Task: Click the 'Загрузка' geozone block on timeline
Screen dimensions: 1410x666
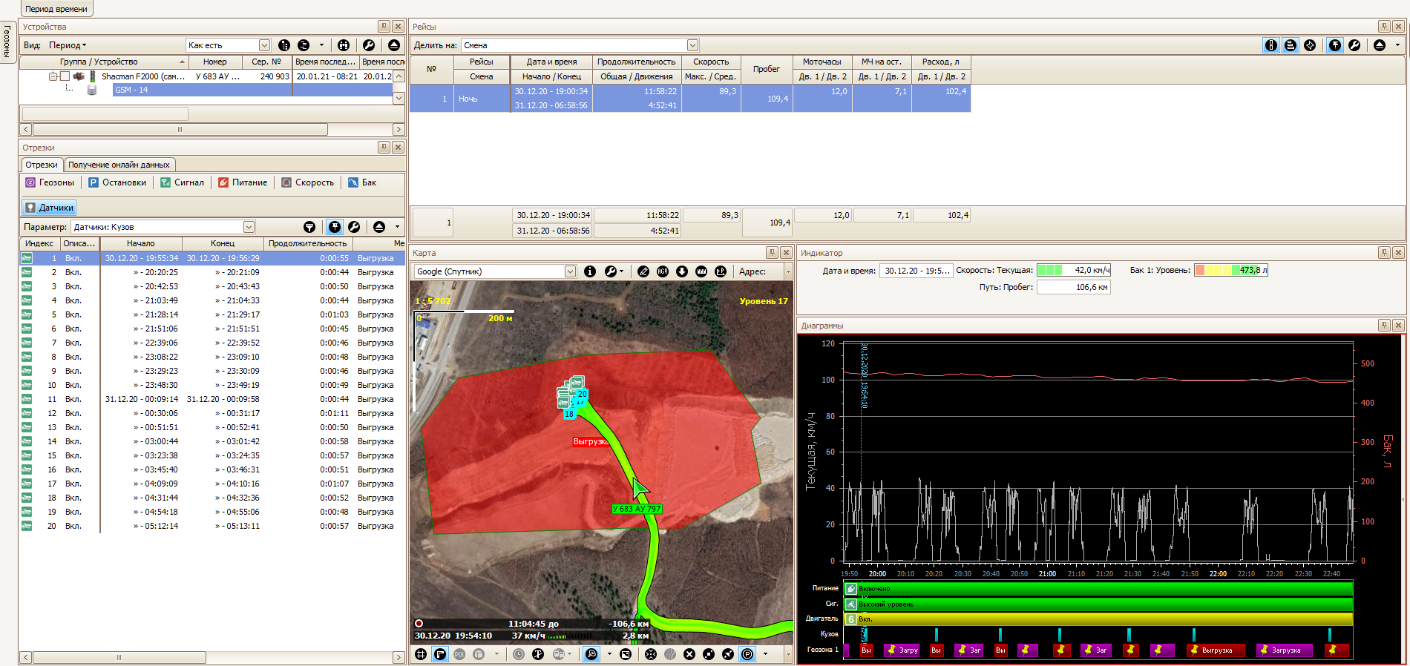Action: [1285, 650]
